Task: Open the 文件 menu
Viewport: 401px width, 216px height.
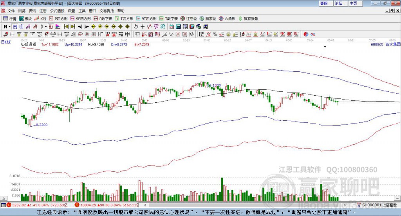Action: click(x=11, y=11)
